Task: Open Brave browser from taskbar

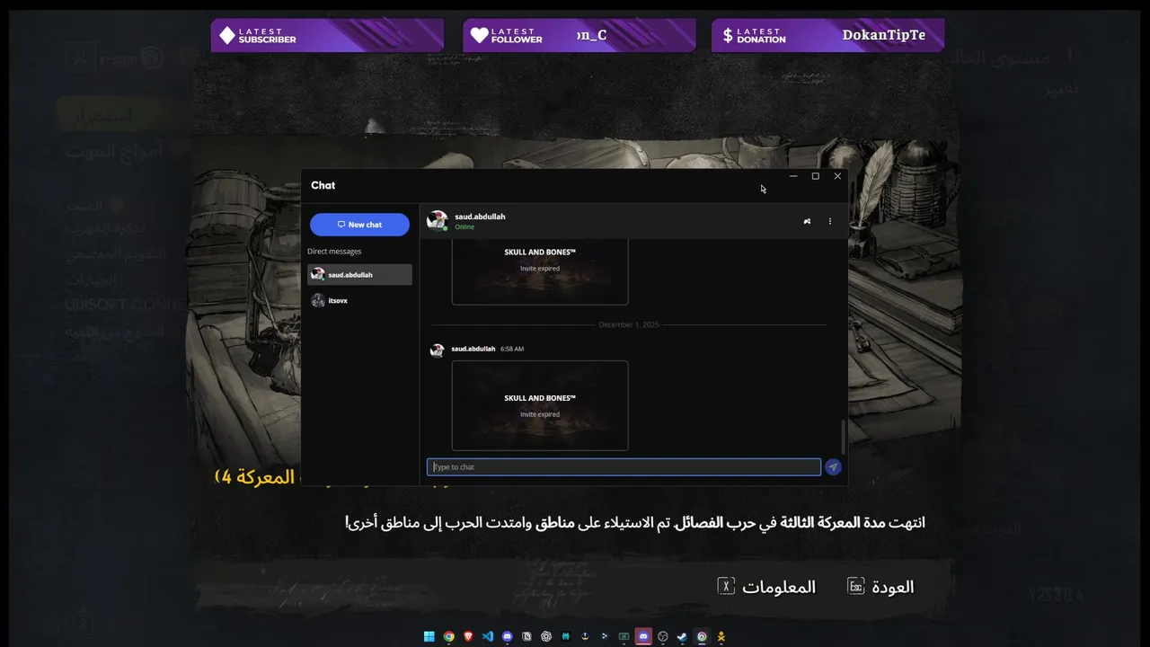Action: (x=468, y=636)
